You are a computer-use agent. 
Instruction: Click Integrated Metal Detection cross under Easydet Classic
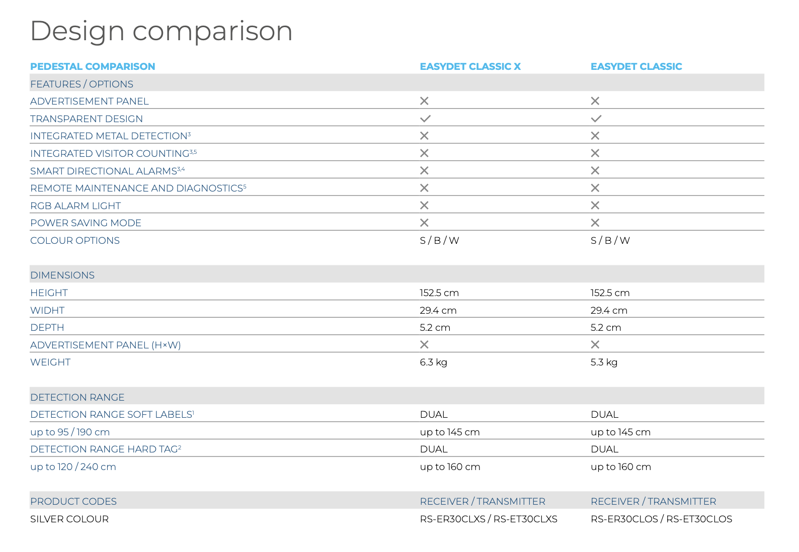click(x=595, y=136)
